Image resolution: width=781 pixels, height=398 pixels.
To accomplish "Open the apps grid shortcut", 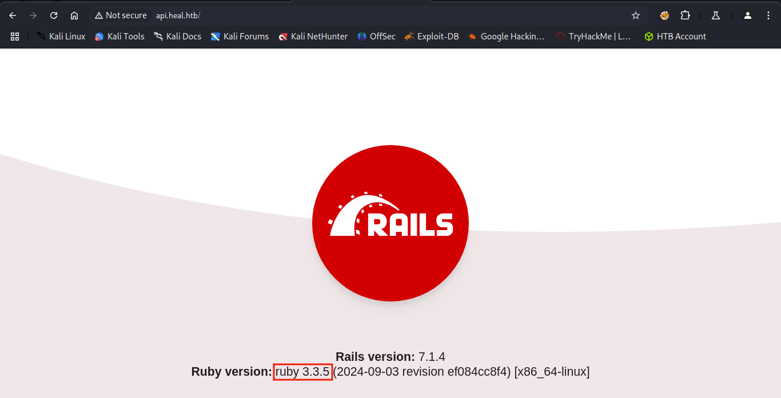I will click(x=15, y=37).
